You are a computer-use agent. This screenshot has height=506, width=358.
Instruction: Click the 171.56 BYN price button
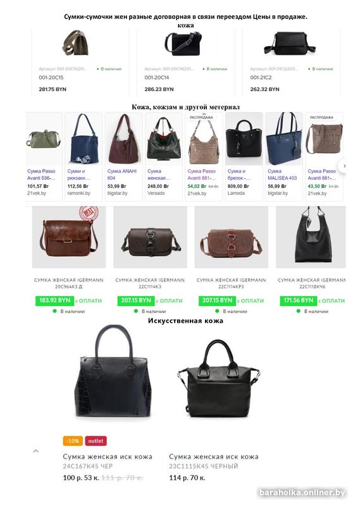[x=299, y=300]
